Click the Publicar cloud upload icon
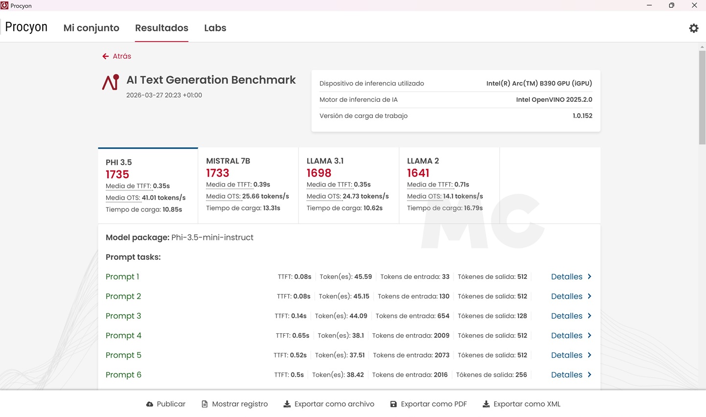Screen dimensions: 706x417 click(150, 404)
